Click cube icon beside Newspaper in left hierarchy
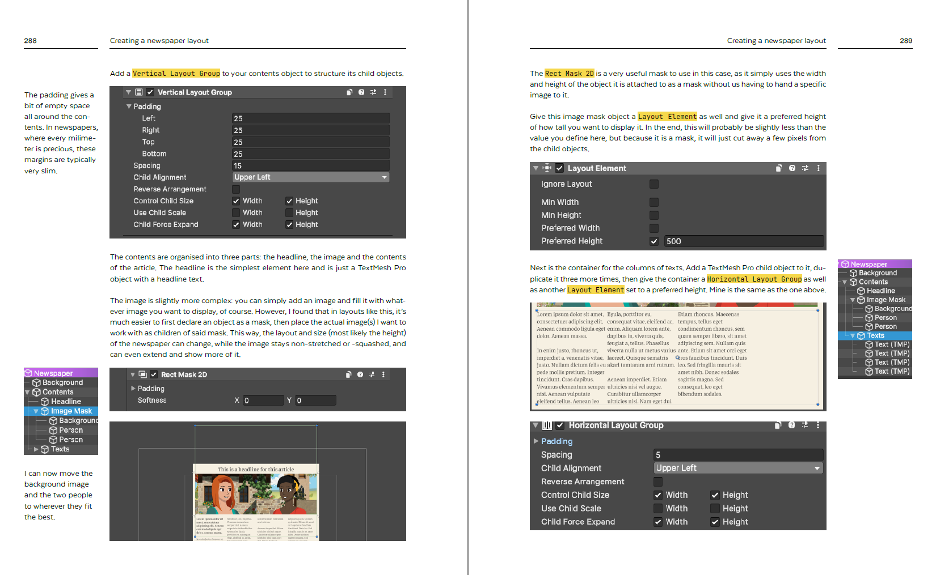This screenshot has width=936, height=575. point(28,373)
